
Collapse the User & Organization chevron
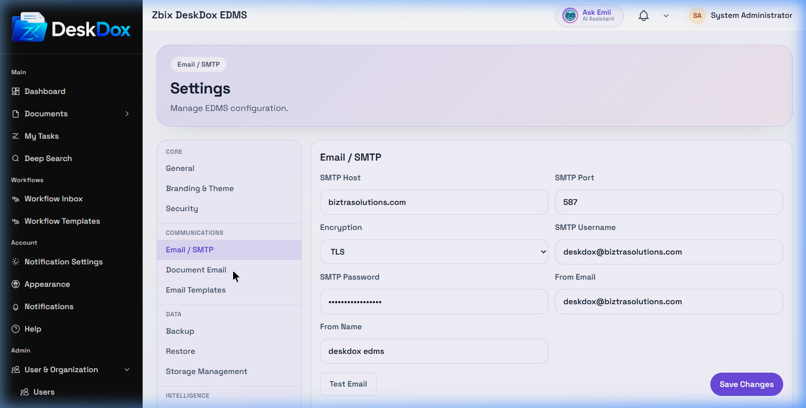coord(127,369)
